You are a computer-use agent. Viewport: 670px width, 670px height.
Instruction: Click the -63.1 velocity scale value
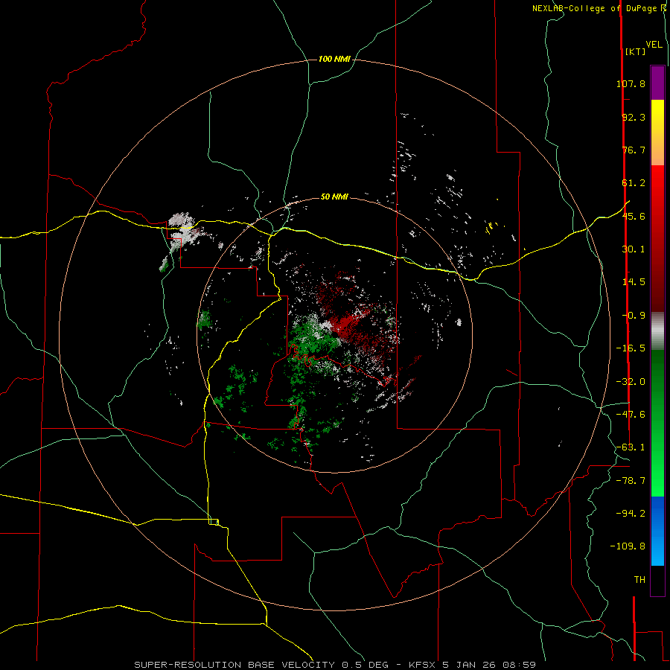(631, 447)
